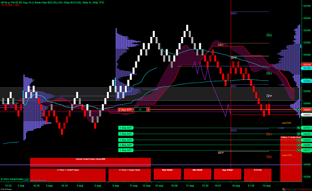The height and width of the screenshot is (191, 312).
Task: Click the green 34559 order price tag
Action: coord(306,145)
